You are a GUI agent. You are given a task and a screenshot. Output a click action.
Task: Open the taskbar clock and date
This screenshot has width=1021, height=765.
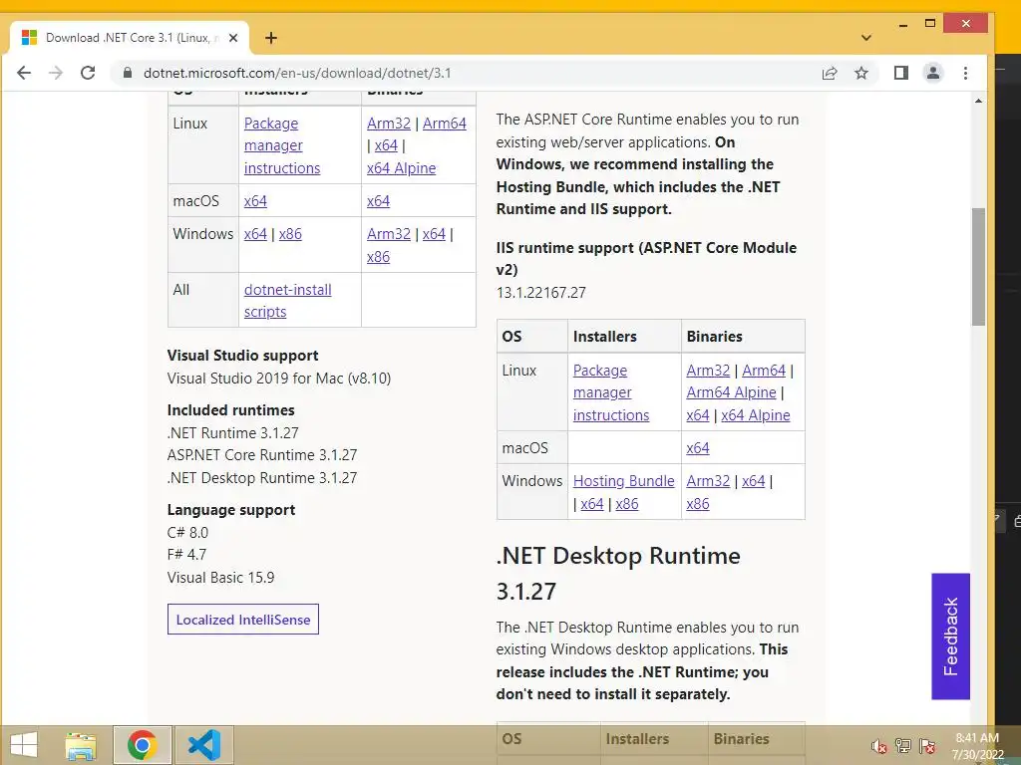977,746
